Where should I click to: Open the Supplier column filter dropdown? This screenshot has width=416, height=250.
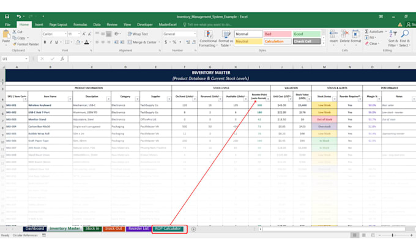point(169,99)
